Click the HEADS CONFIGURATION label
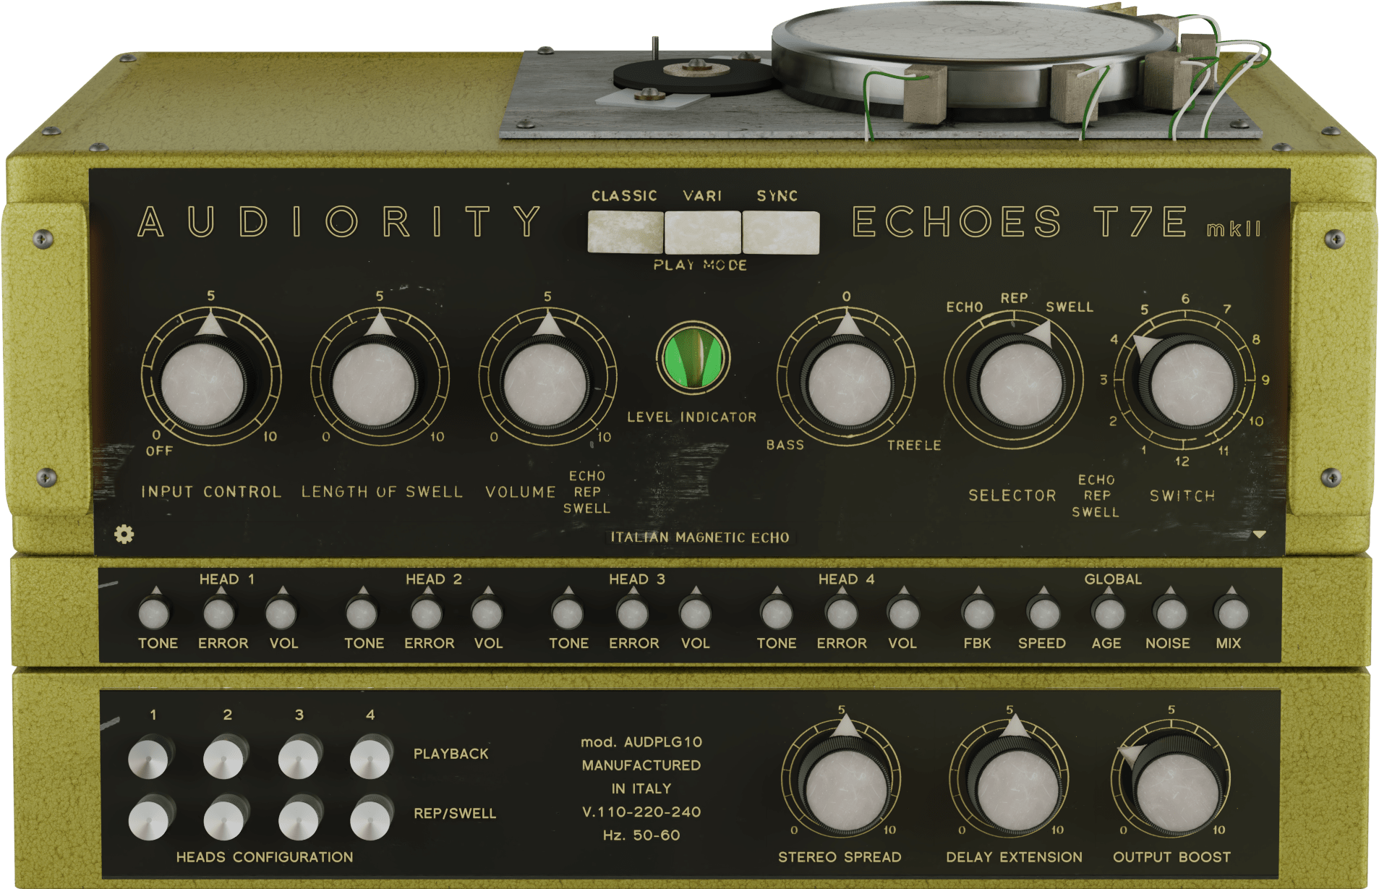The height and width of the screenshot is (889, 1379). point(265,857)
